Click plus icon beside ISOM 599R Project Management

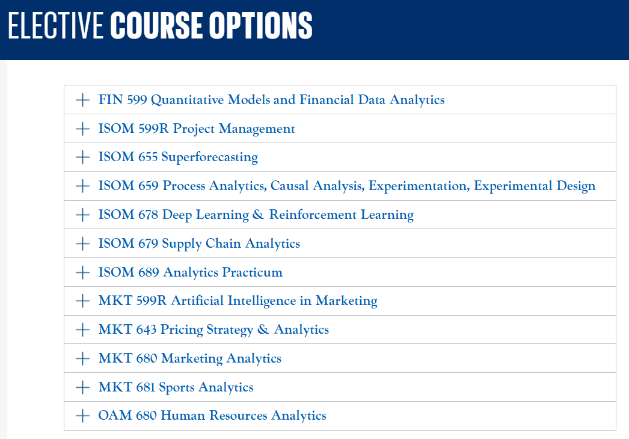(82, 129)
